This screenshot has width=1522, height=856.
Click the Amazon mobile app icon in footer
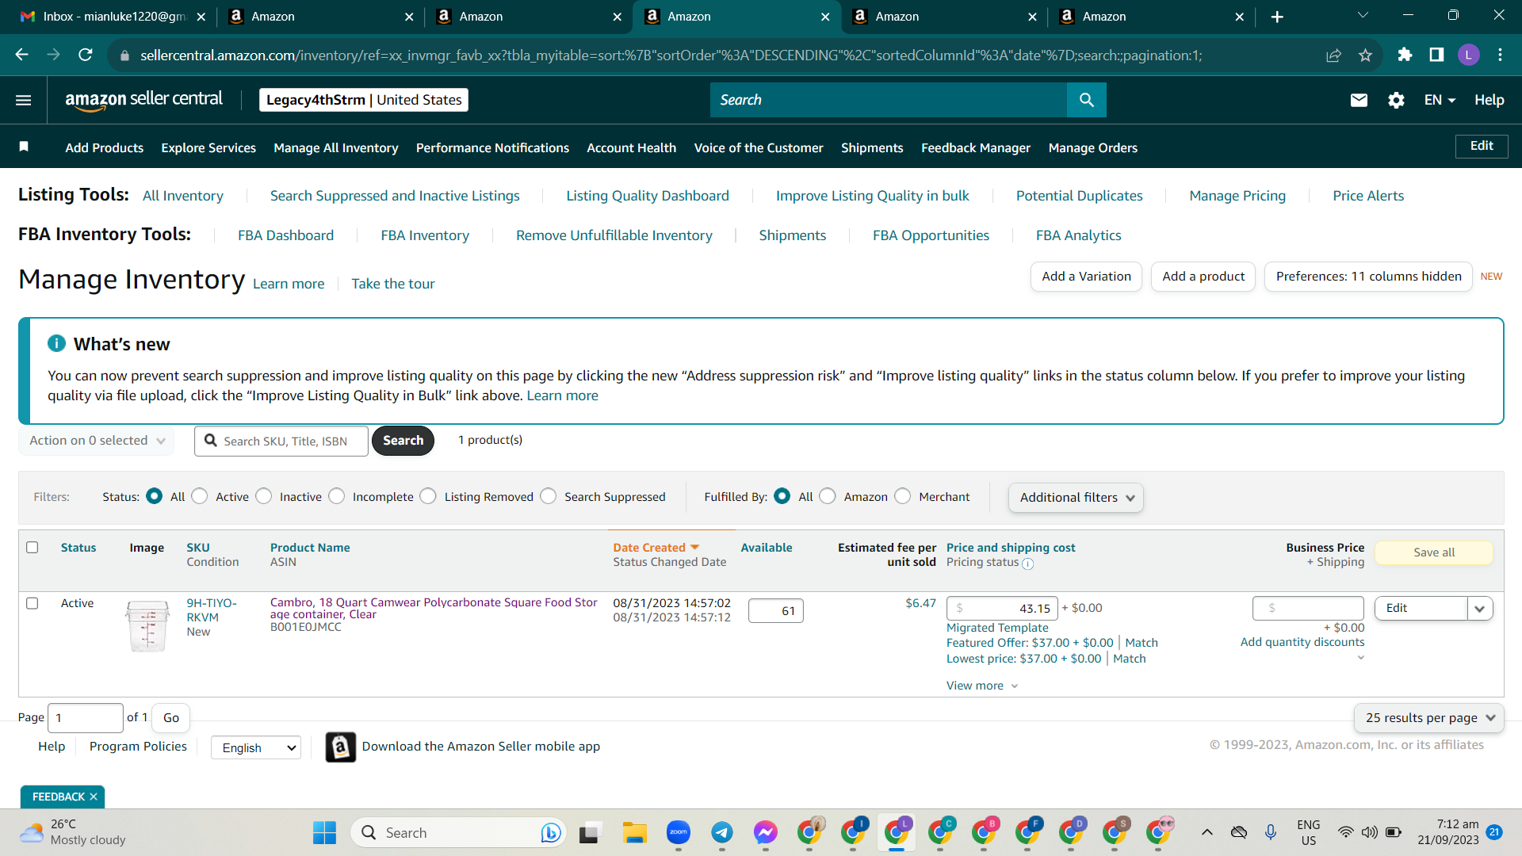coord(341,747)
